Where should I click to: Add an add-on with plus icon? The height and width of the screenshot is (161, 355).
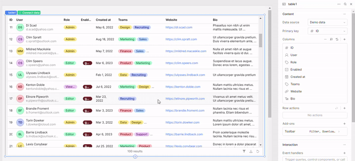pos(344,124)
